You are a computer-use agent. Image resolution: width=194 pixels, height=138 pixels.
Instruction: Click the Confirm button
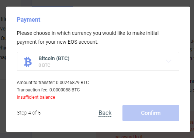click(151, 113)
